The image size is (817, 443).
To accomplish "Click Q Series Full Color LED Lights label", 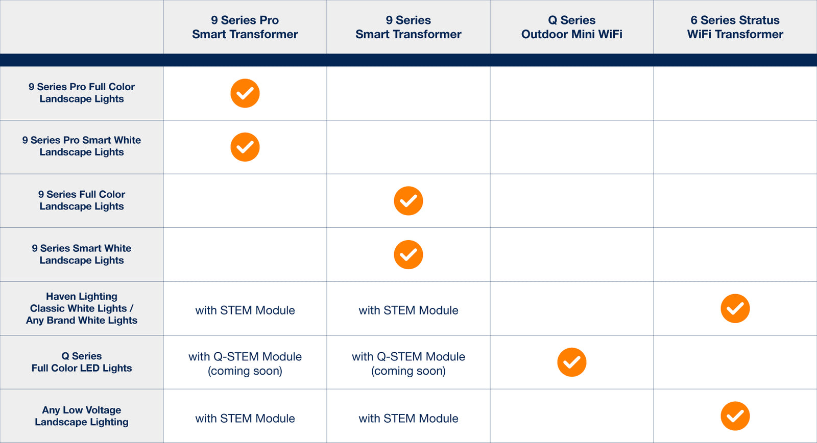I will click(x=82, y=362).
